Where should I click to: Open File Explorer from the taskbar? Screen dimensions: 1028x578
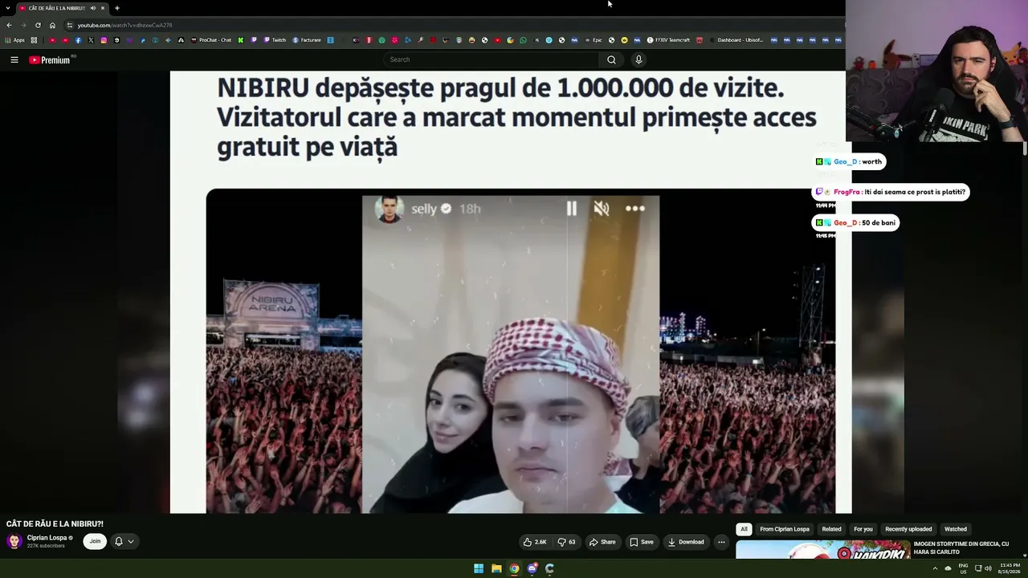pos(496,568)
